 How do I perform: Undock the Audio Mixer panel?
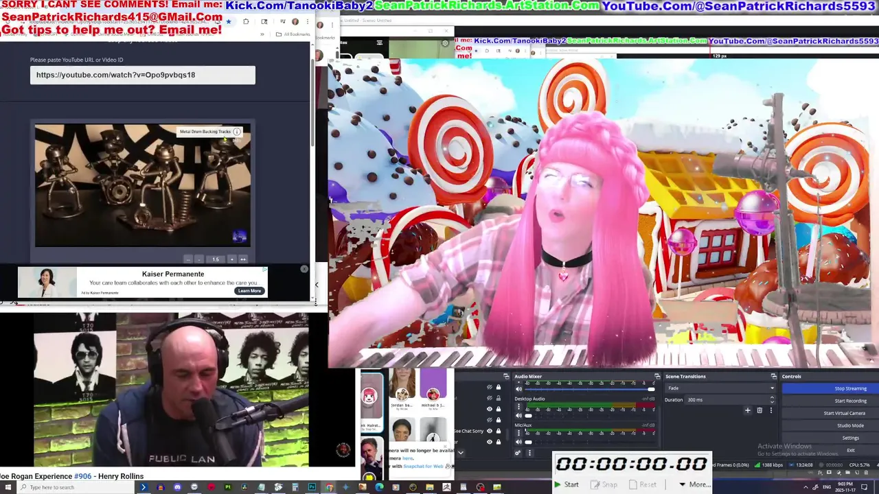click(657, 376)
